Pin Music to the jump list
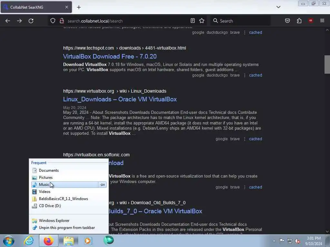Image resolution: width=330 pixels, height=247 pixels. (x=102, y=185)
